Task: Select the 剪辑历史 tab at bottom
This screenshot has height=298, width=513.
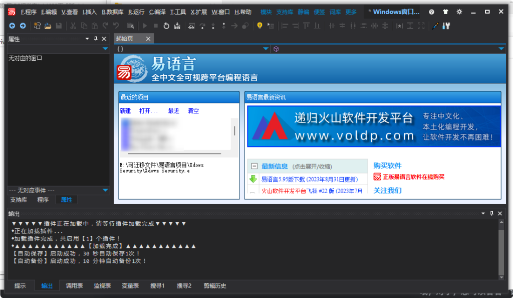Action: click(215, 285)
